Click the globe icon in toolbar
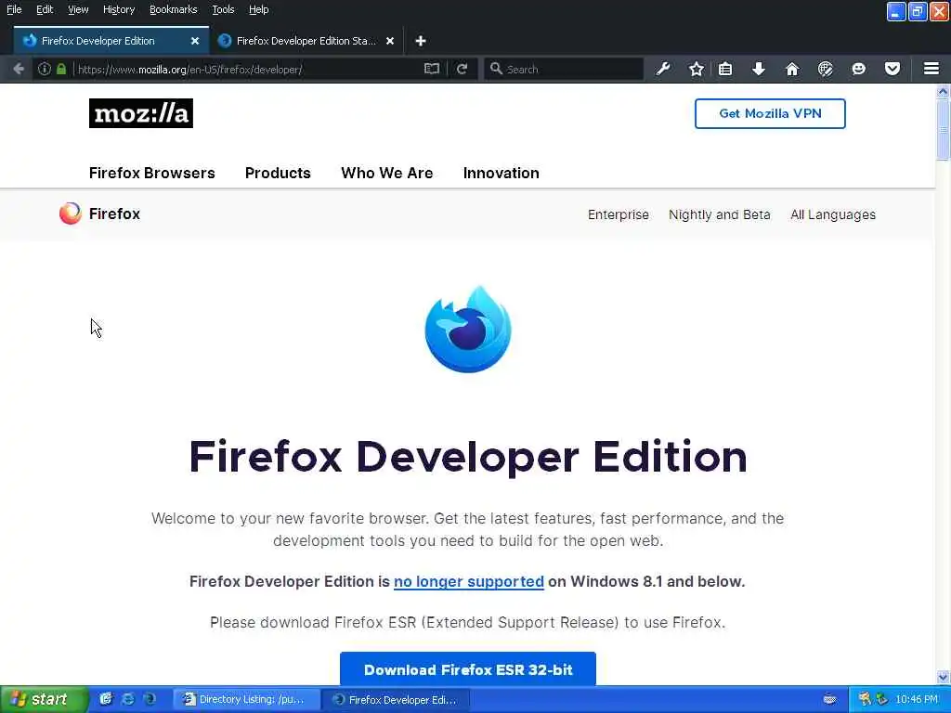Viewport: 951px width, 713px height. point(826,69)
